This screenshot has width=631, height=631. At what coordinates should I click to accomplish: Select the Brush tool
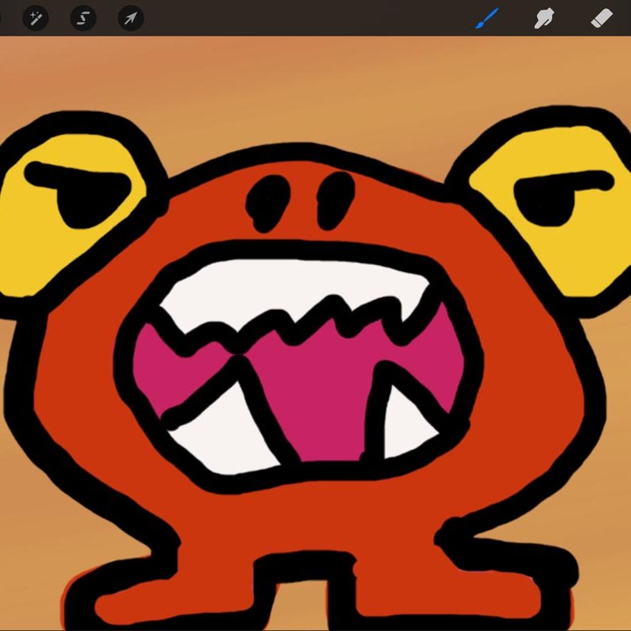click(487, 17)
